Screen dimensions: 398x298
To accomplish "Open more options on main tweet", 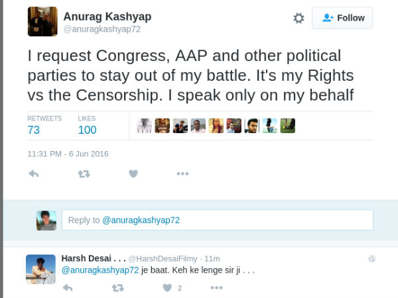I will (x=183, y=174).
